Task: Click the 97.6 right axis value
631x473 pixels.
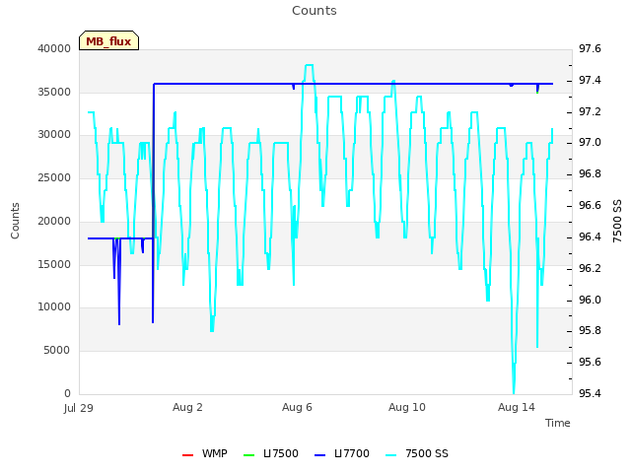Action: 590,48
